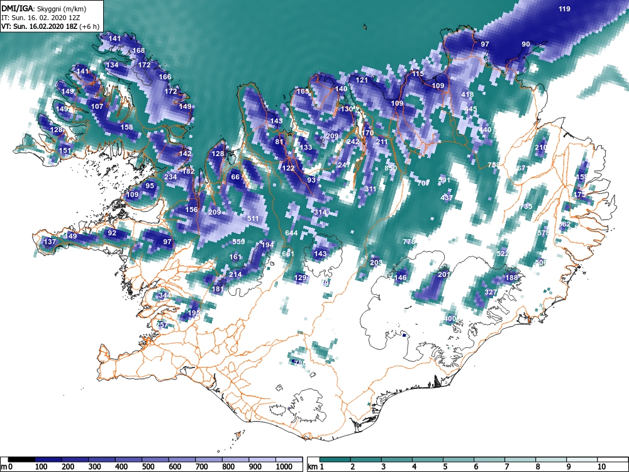Click the visibility value 142
The image size is (629, 472).
pos(185,154)
